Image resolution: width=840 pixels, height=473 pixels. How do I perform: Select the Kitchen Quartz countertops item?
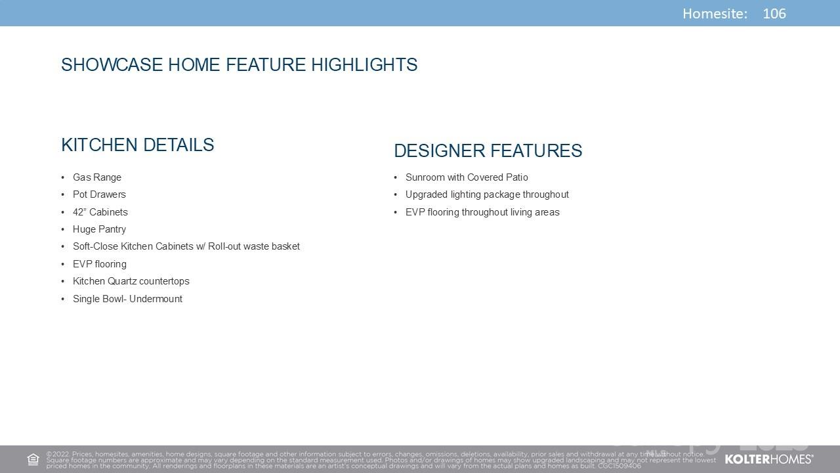coord(131,281)
